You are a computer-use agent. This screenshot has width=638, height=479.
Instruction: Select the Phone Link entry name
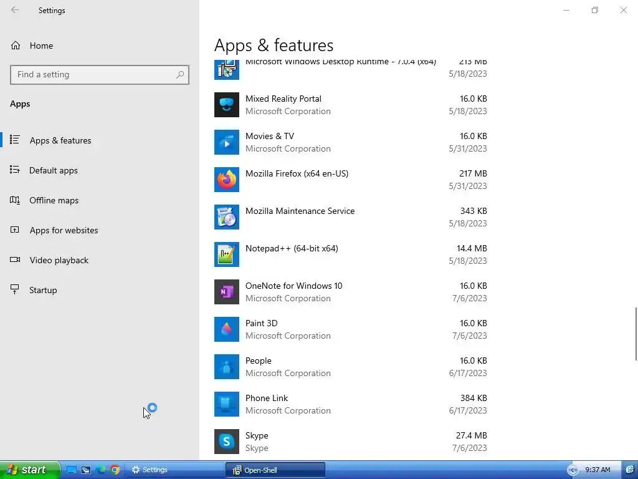tap(267, 399)
